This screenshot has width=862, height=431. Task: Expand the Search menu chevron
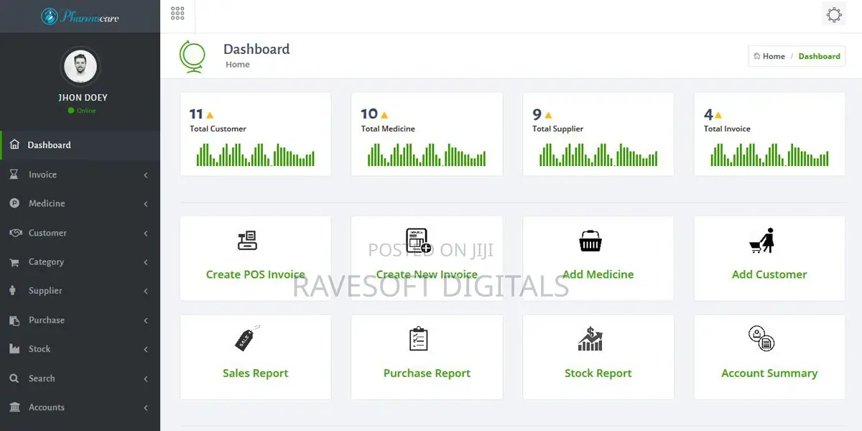tap(146, 379)
